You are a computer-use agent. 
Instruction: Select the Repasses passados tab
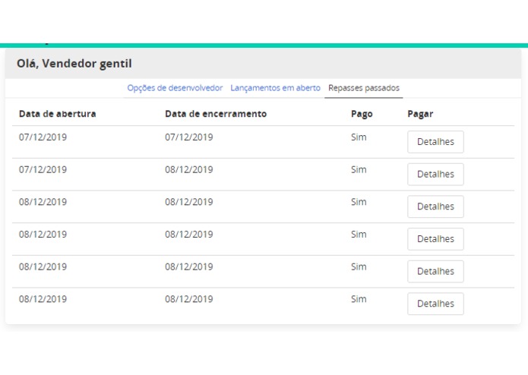364,88
